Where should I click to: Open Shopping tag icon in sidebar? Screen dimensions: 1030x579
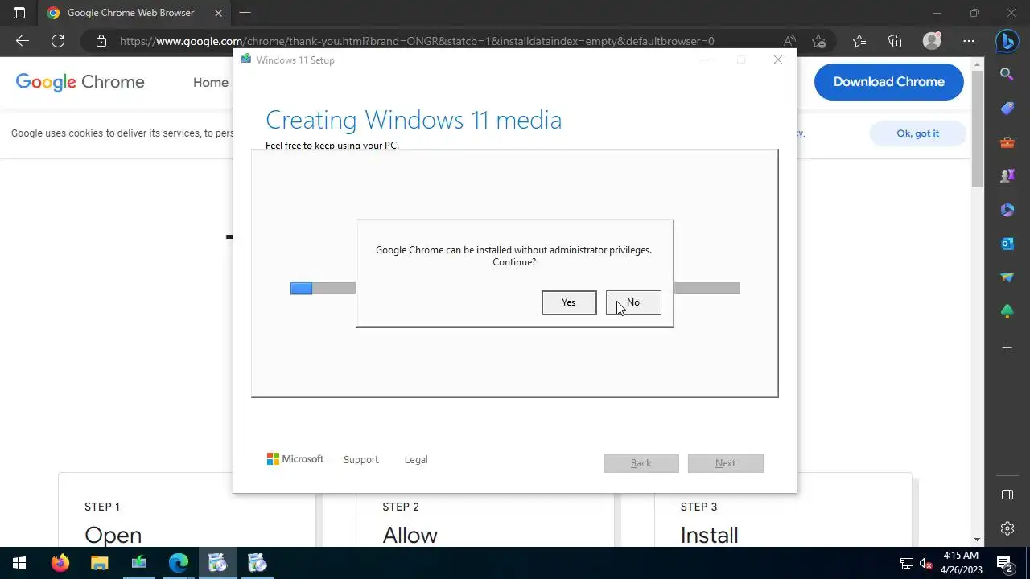pos(1007,109)
